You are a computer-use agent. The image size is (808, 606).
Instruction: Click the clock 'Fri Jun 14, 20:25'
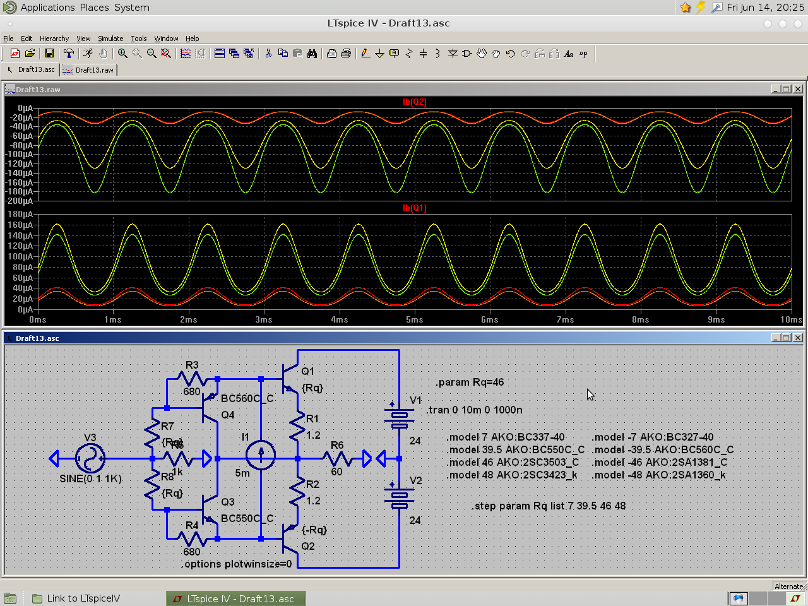(766, 8)
